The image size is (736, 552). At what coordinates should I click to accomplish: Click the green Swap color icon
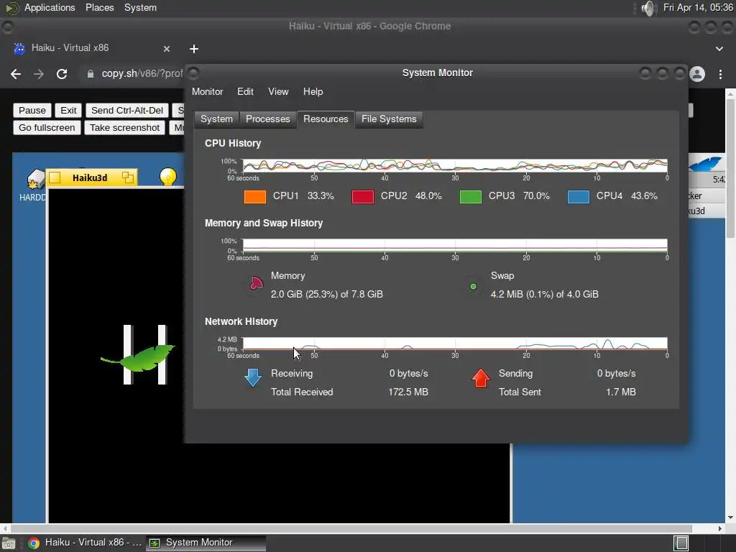coord(473,286)
